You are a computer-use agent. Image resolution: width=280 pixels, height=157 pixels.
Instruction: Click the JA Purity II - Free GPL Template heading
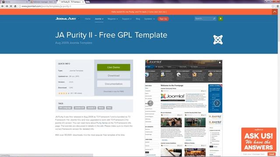tap(111, 35)
